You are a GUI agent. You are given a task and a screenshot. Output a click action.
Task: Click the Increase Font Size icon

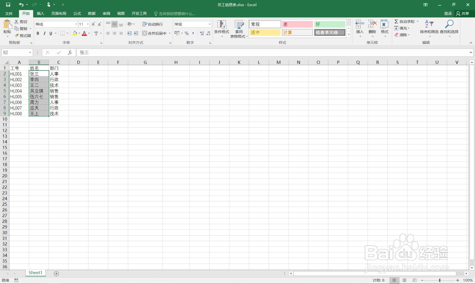coord(93,24)
